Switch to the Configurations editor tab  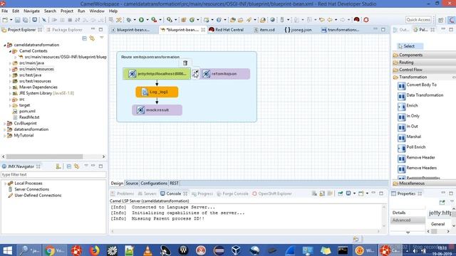click(x=154, y=183)
